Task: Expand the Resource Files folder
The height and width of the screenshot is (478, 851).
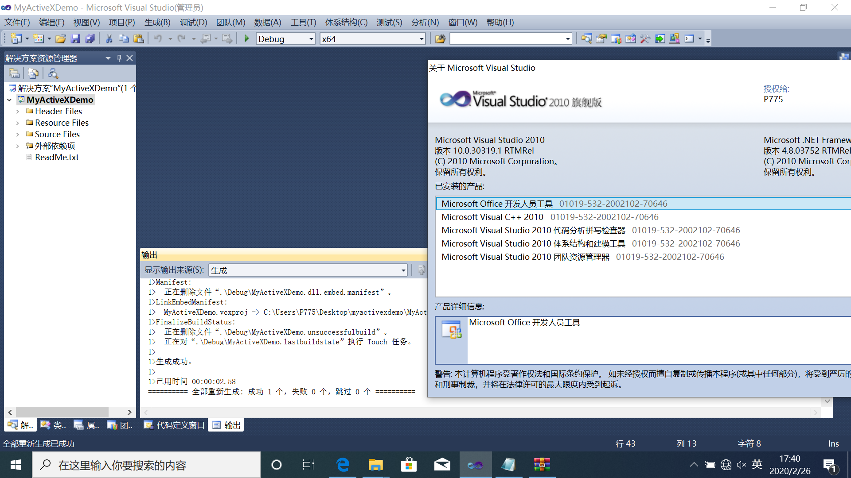Action: tap(18, 123)
